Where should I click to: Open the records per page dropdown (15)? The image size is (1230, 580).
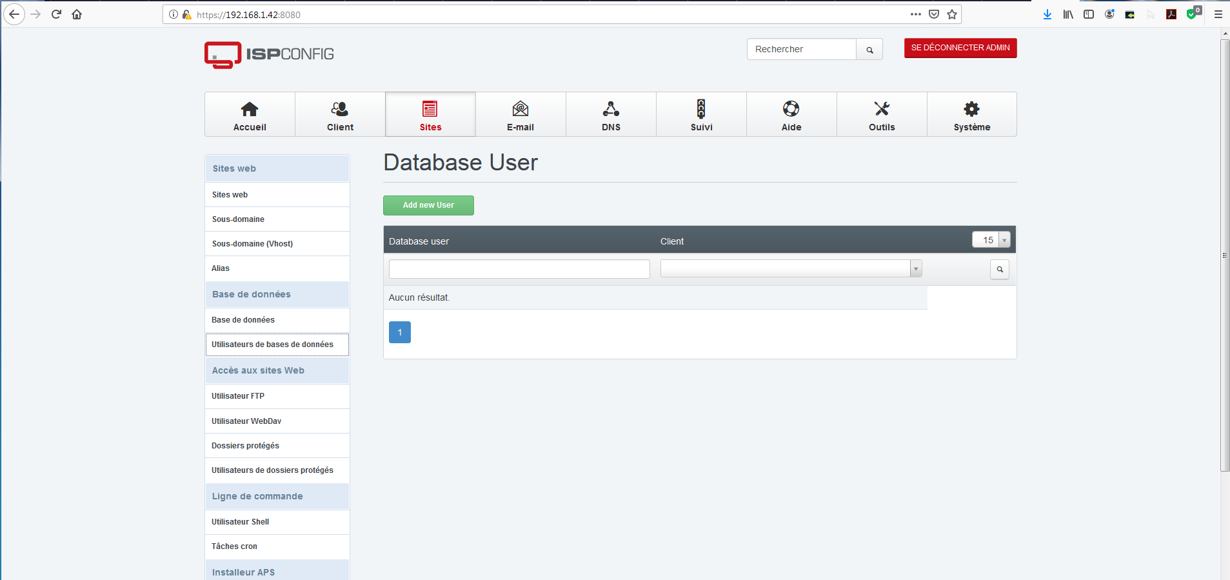tap(991, 240)
